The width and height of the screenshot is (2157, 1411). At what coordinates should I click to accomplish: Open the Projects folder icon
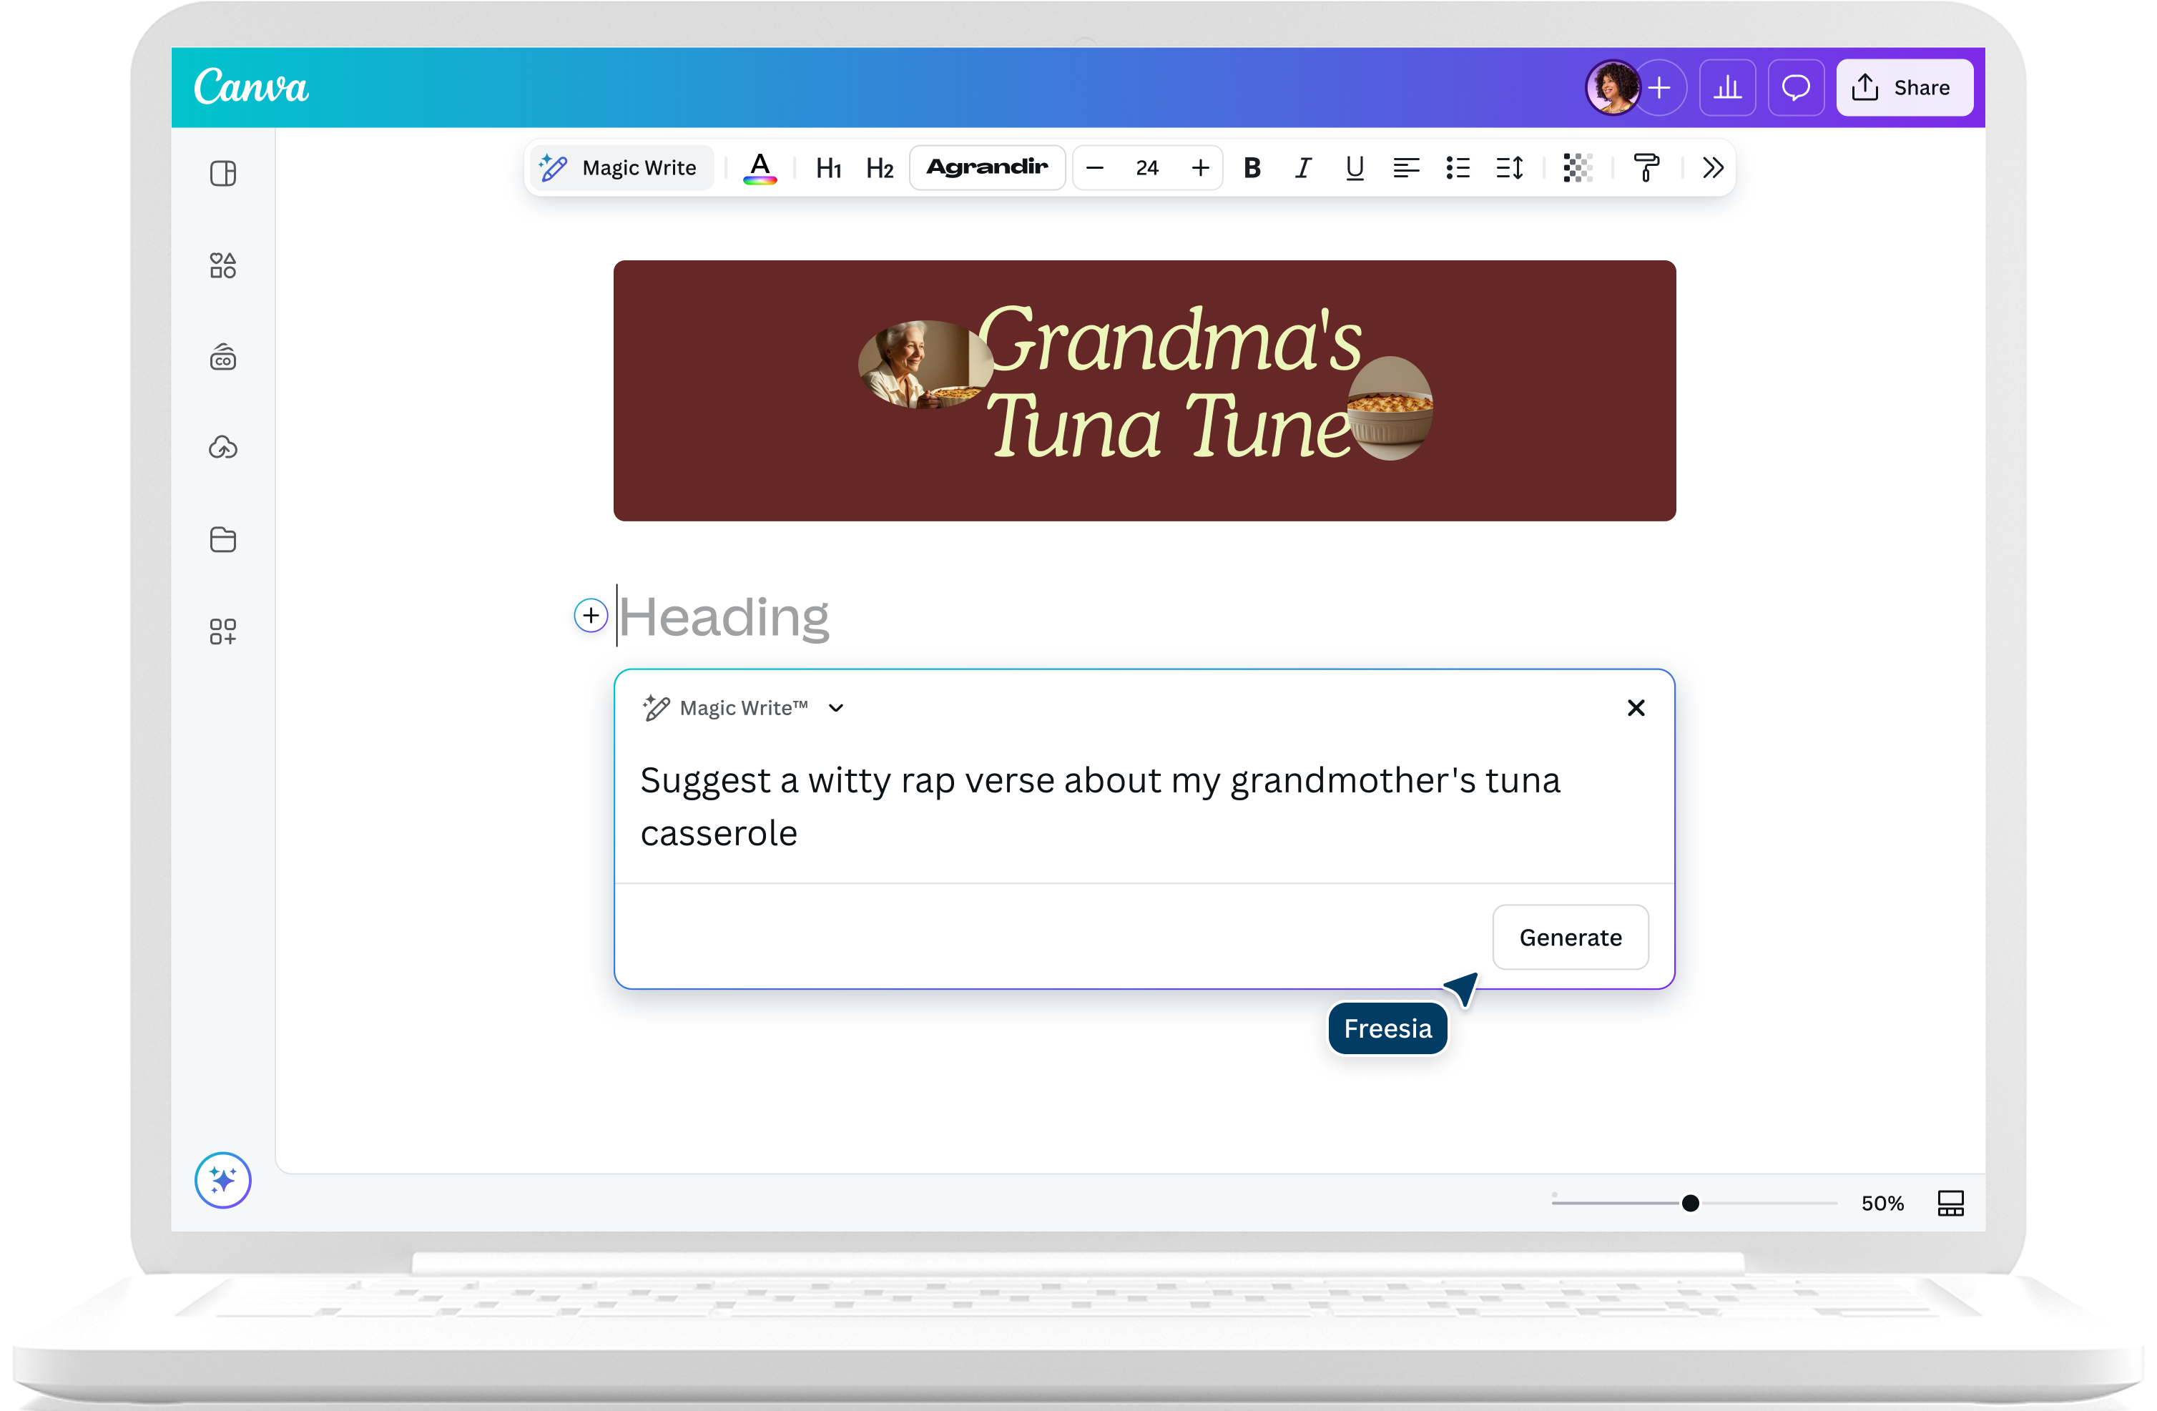(223, 539)
